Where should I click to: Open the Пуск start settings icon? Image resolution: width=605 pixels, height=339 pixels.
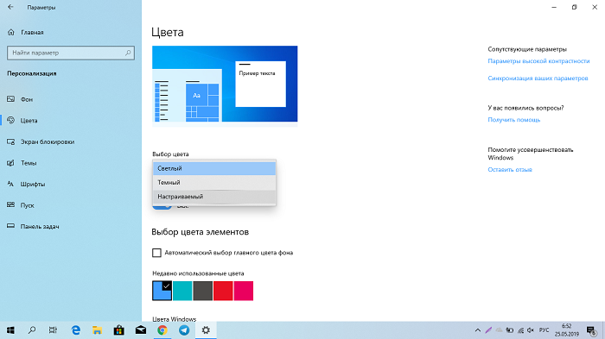(x=10, y=205)
